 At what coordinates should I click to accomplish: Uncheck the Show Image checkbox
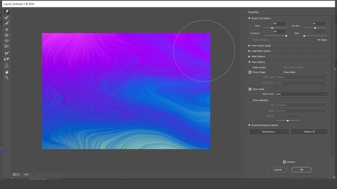(250, 72)
